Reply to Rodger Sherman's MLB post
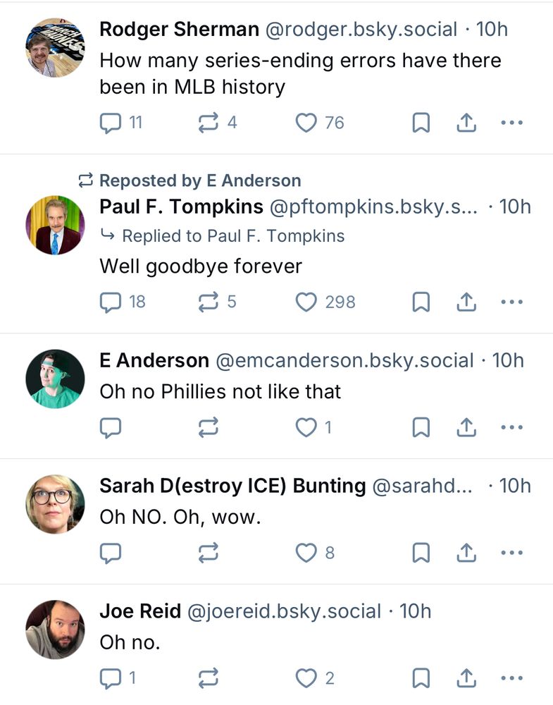This screenshot has height=705, width=553. pyautogui.click(x=111, y=122)
